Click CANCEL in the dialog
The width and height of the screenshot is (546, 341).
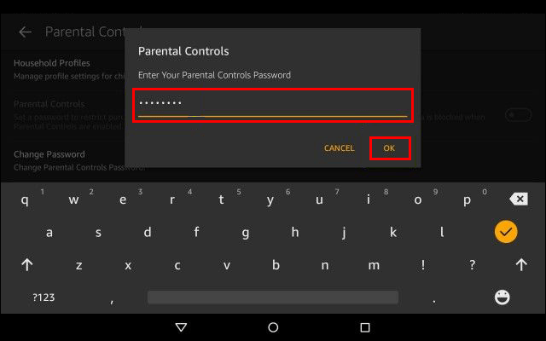[340, 148]
